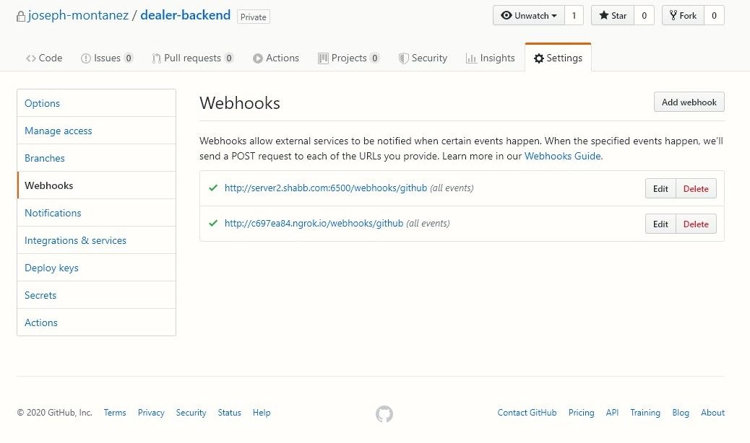This screenshot has height=443, width=750.
Task: Star the dealer-backend repository
Action: 613,16
